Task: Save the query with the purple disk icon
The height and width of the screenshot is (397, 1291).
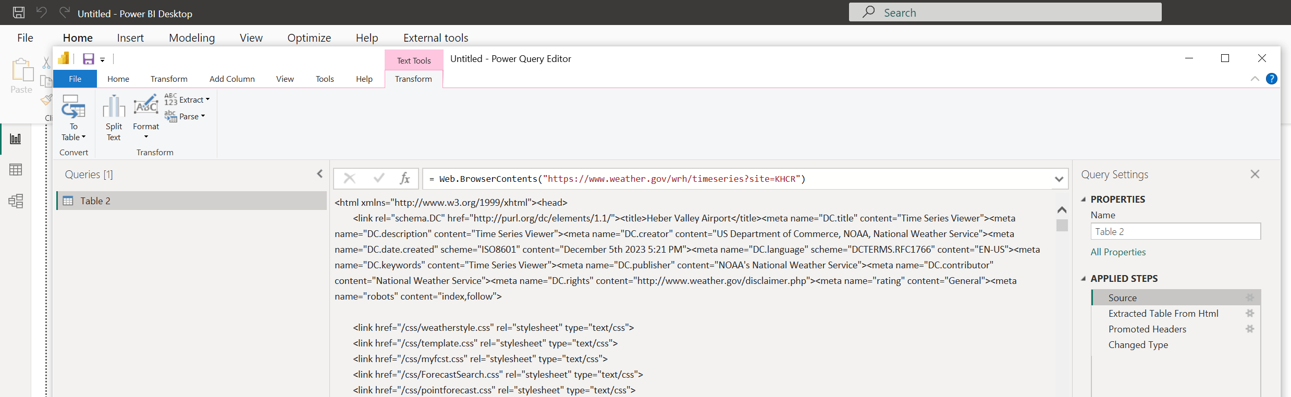Action: (89, 59)
